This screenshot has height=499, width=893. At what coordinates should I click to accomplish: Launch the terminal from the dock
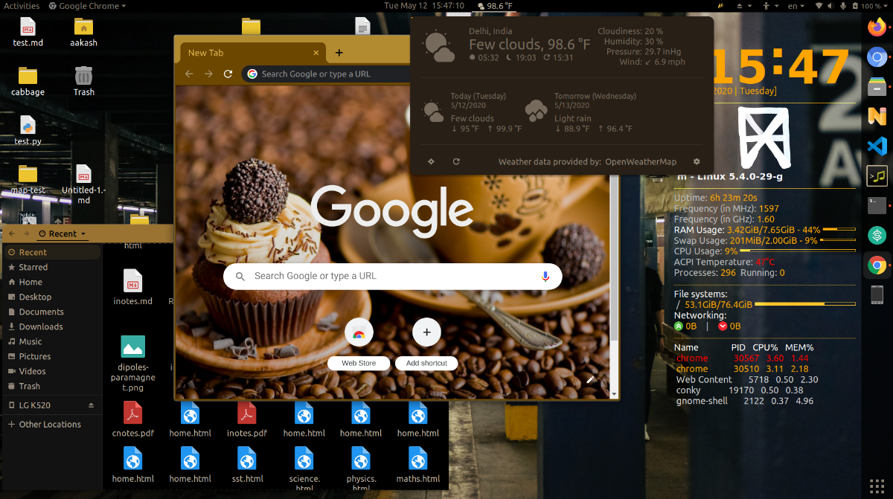click(877, 206)
